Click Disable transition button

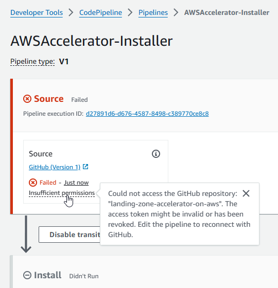click(x=69, y=235)
